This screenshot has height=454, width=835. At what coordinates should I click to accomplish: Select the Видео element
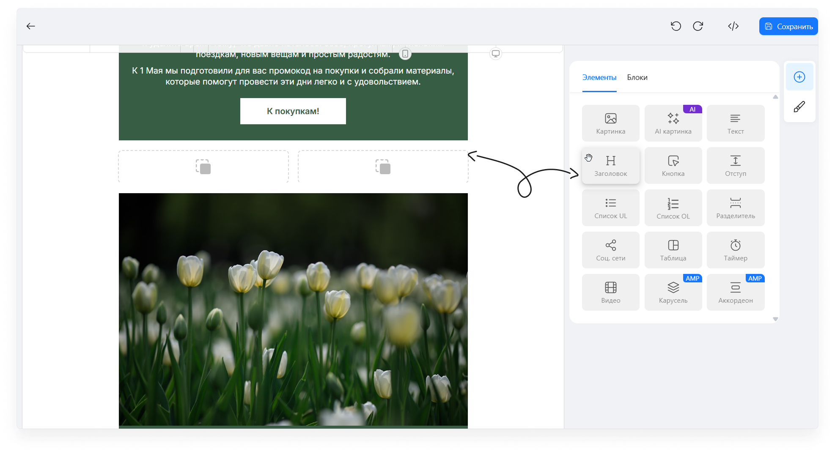click(610, 292)
